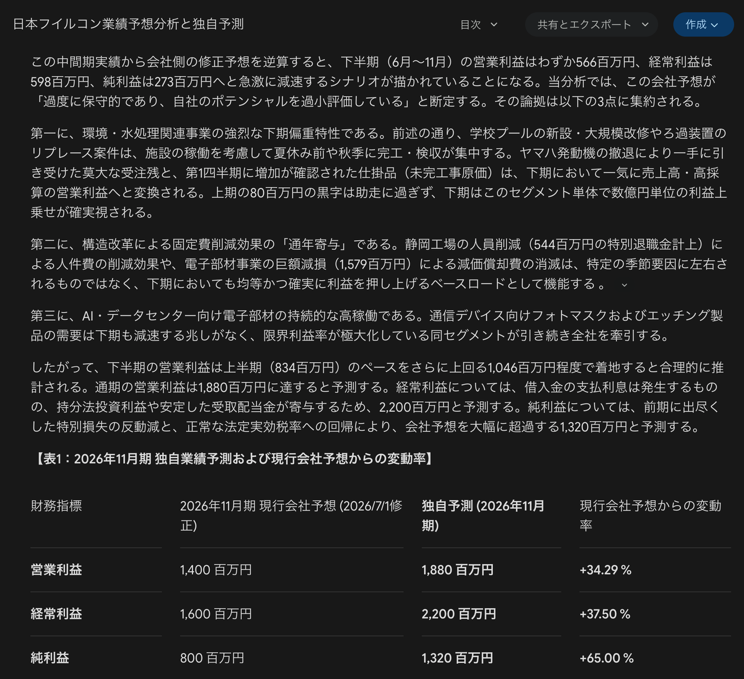This screenshot has width=744, height=679.
Task: Click the 2026年11月期 現行会社予想 column header
Action: [291, 516]
